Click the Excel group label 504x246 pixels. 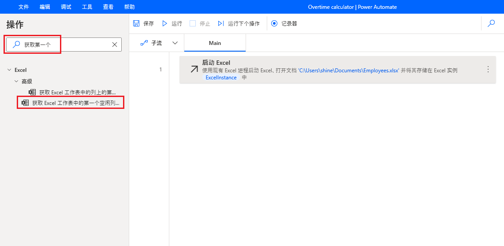coord(21,70)
